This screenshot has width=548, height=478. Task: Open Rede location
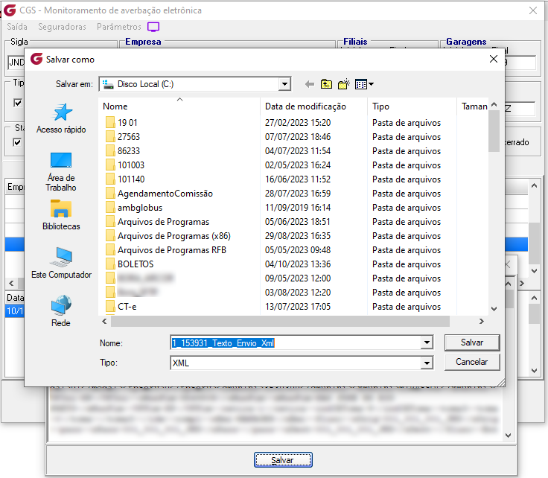point(61,311)
